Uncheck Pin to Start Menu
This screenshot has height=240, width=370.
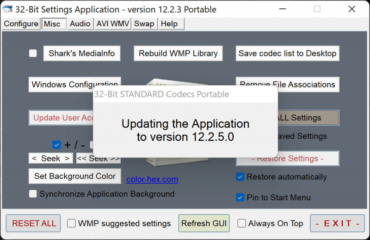(x=240, y=198)
